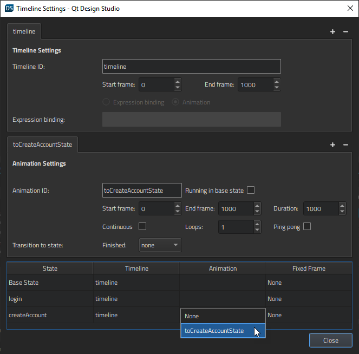Screen dimensions: 359x354
Task: Decrease timeline End frame with down arrow
Action: coord(277,88)
